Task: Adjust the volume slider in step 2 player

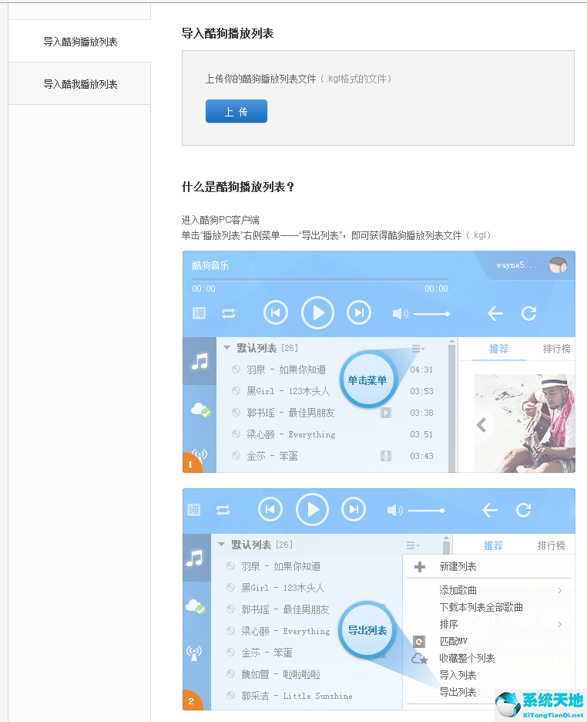Action: (426, 511)
